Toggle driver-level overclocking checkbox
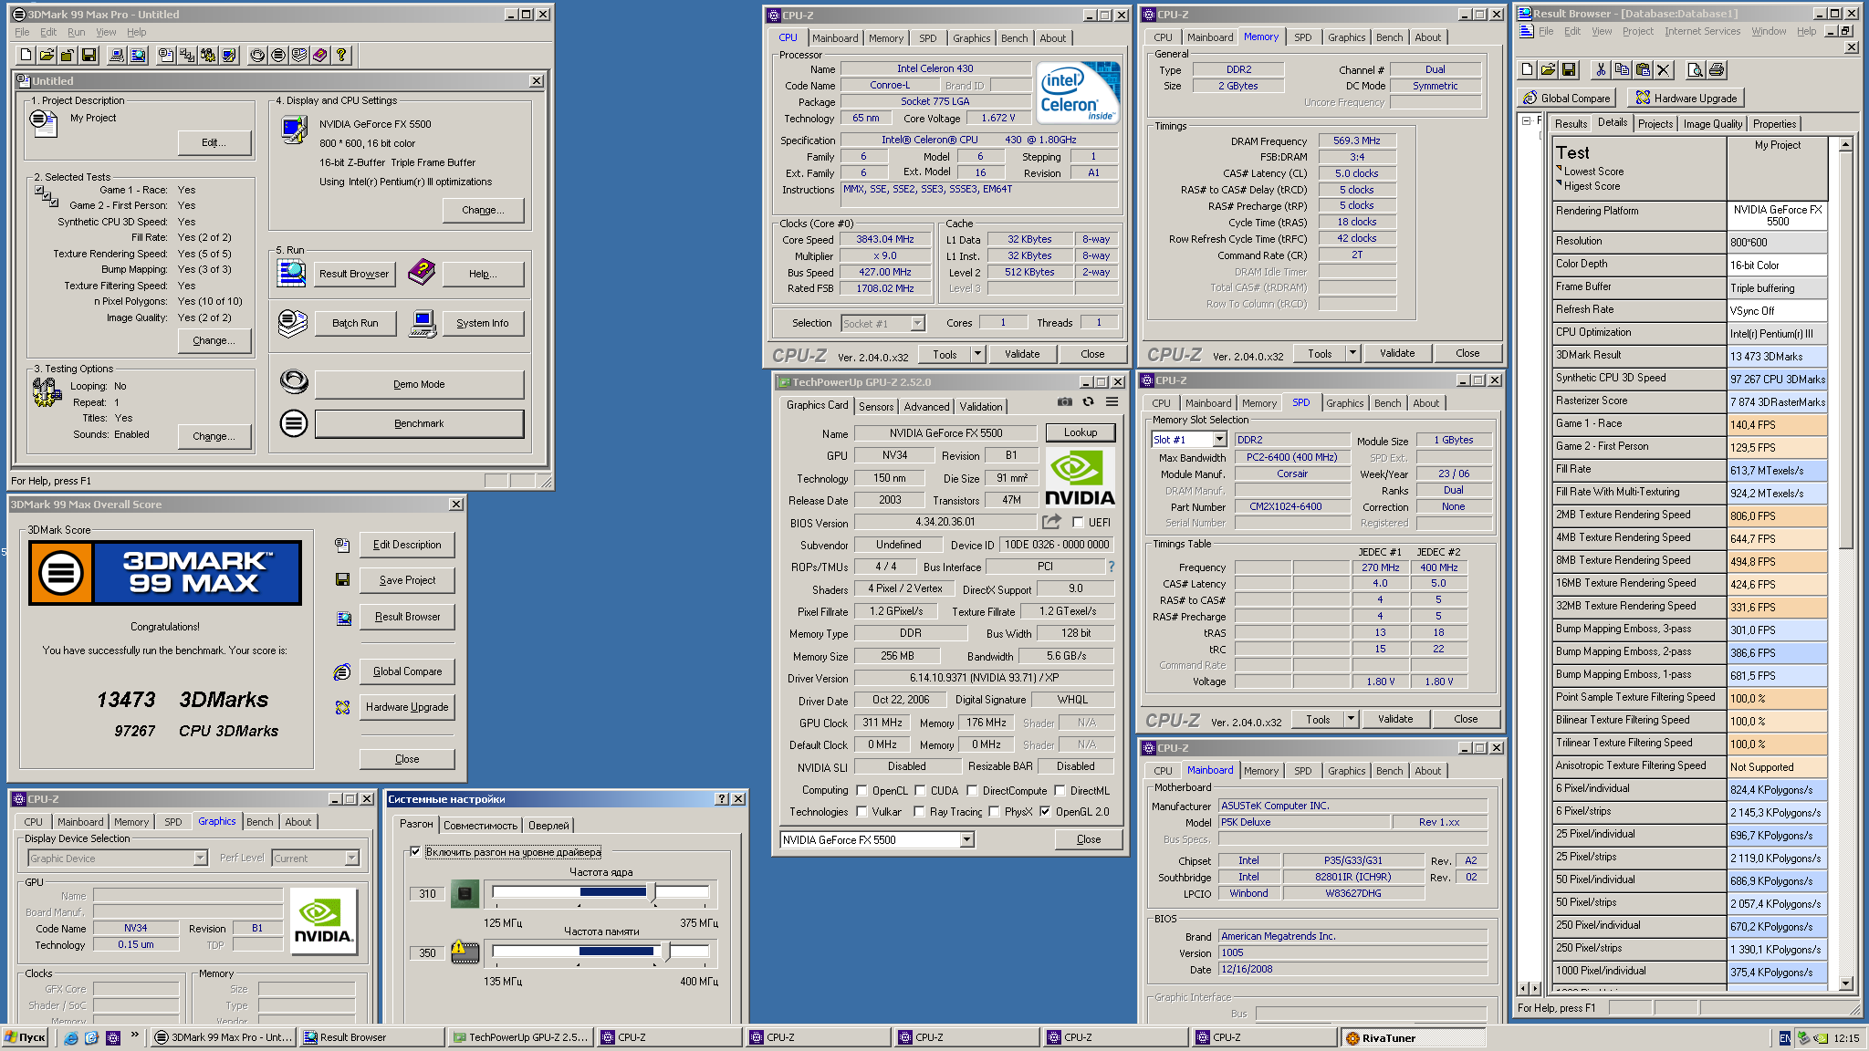The width and height of the screenshot is (1869, 1051). pyautogui.click(x=416, y=851)
